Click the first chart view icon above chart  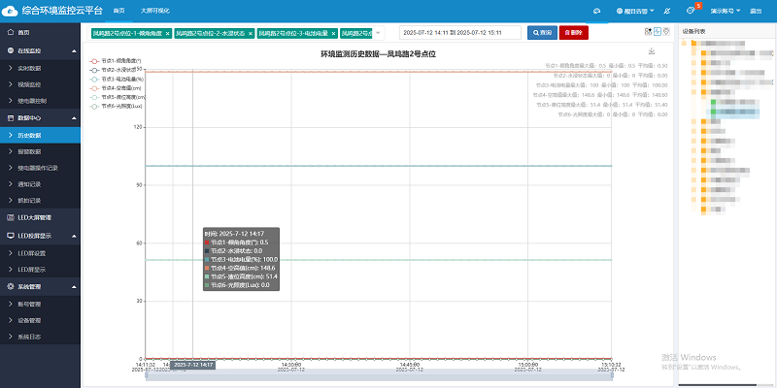point(648,32)
